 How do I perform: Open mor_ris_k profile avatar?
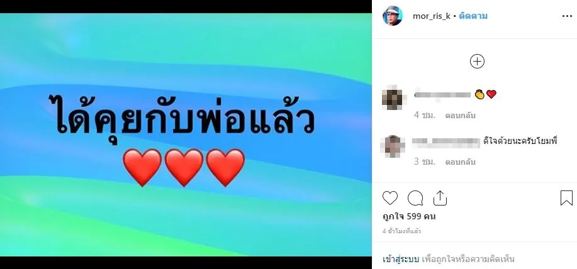392,16
